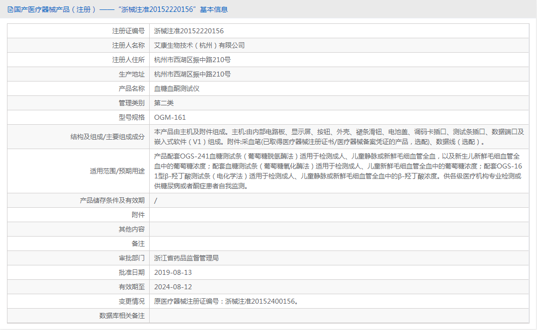This screenshot has width=537, height=330.
Task: Click the model specification OGM-161
Action: pos(170,117)
